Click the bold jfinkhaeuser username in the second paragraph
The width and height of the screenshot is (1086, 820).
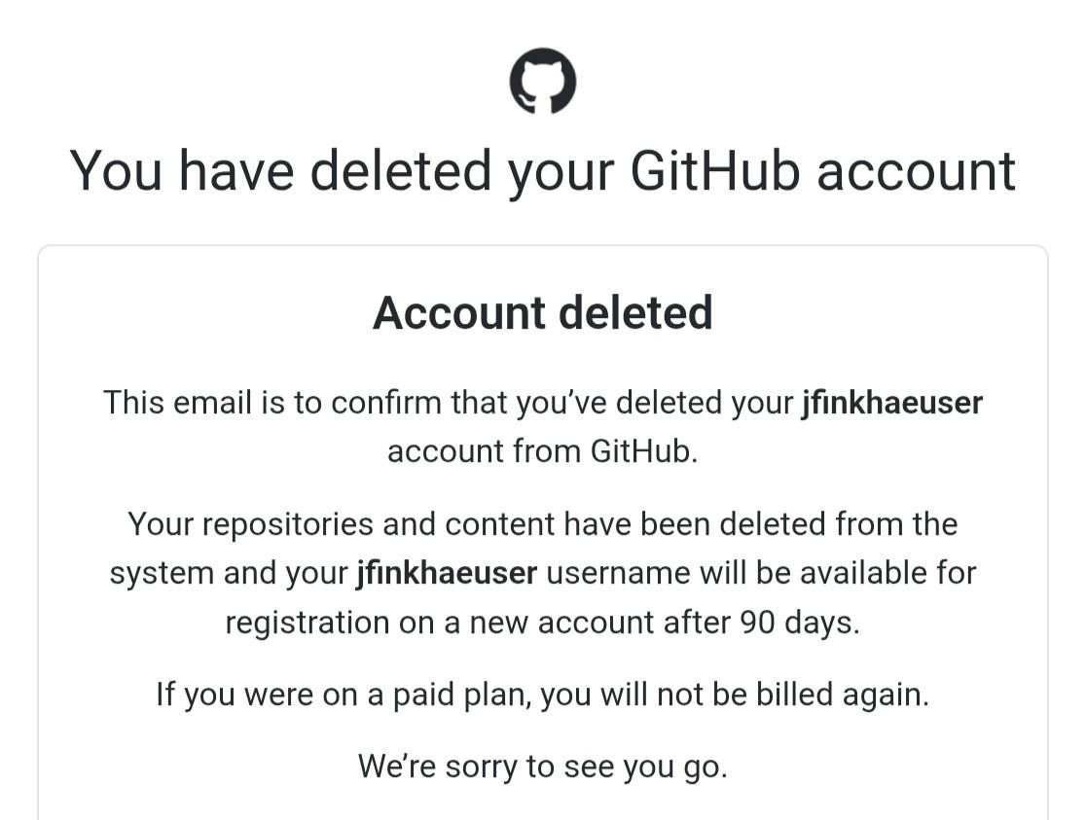pyautogui.click(x=447, y=573)
